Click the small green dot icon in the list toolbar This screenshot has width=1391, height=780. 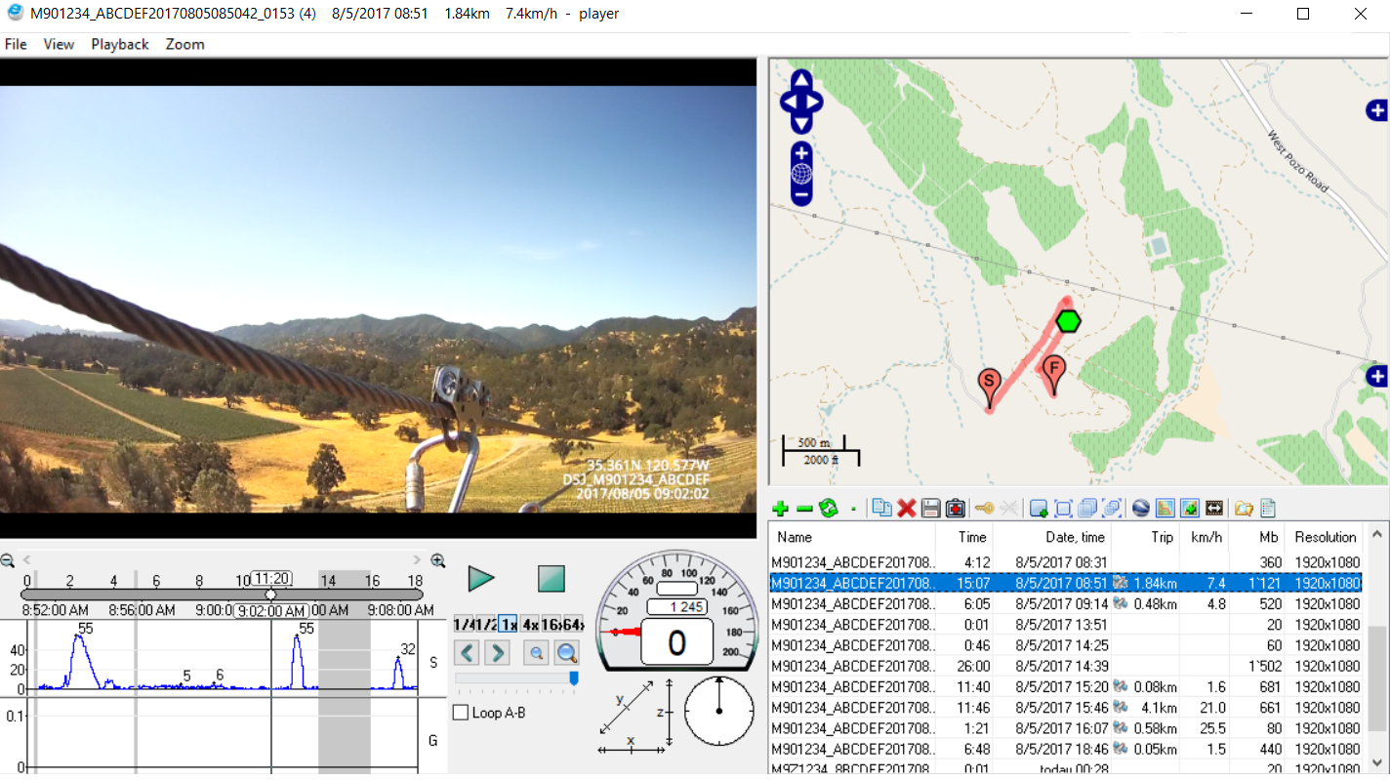(853, 510)
